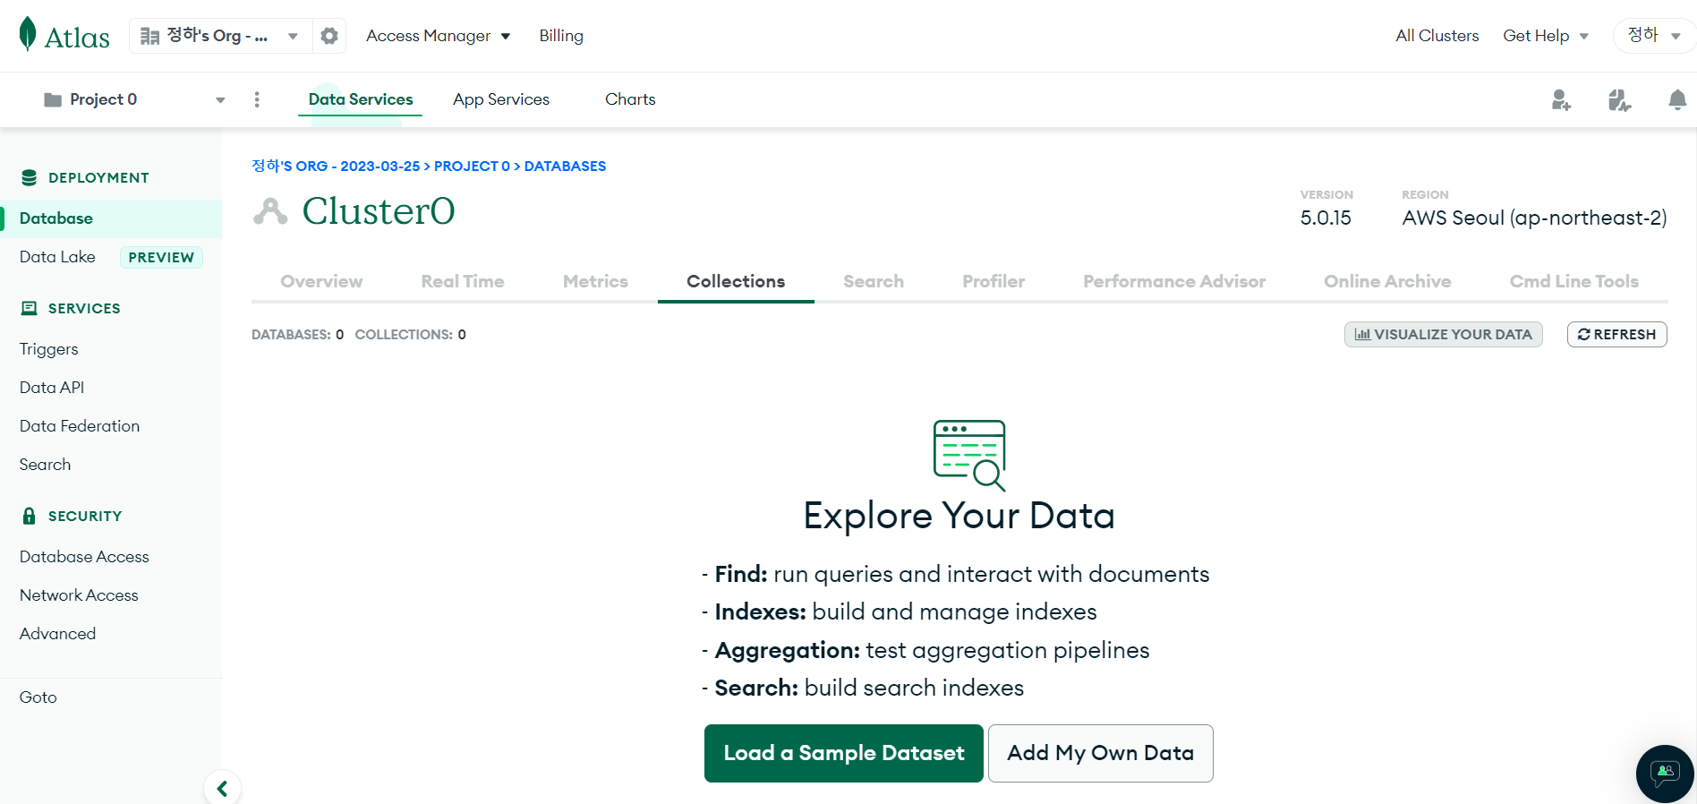Click the PREVIEW badge
Viewport: 1697px width, 804px height.
[x=161, y=257]
